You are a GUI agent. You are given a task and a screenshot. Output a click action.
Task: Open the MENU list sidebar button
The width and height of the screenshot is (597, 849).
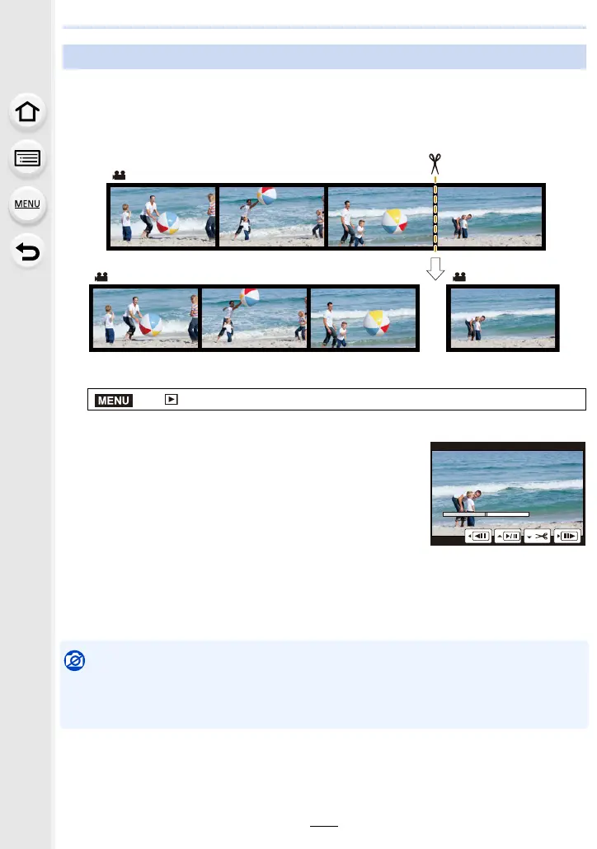pyautogui.click(x=27, y=204)
